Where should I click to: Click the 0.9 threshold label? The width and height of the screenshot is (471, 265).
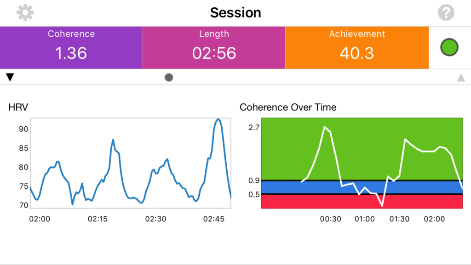pos(254,180)
